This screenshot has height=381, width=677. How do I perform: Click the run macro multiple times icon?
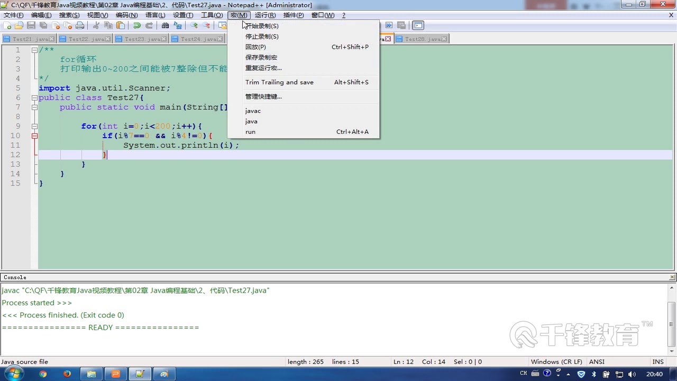point(389,25)
